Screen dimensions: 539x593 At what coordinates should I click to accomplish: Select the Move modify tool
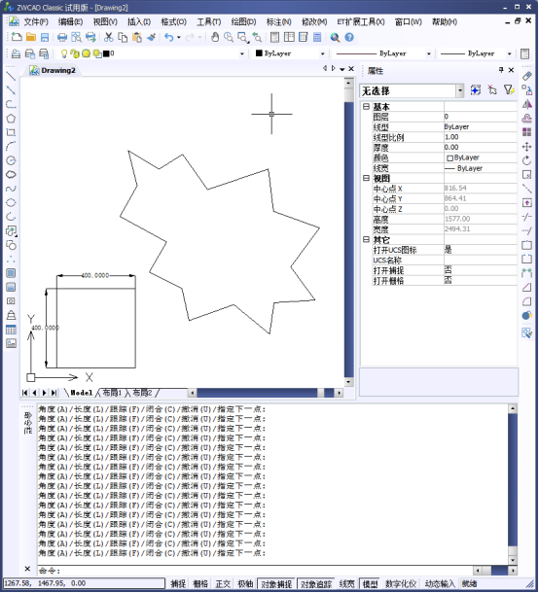point(527,147)
